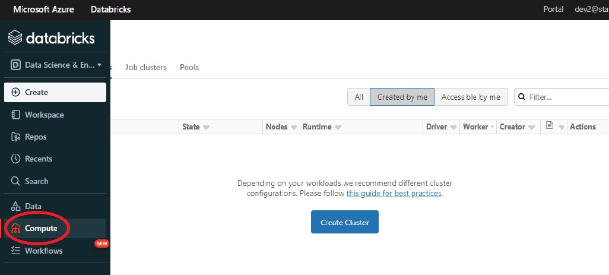Sort by State column arrow

207,127
